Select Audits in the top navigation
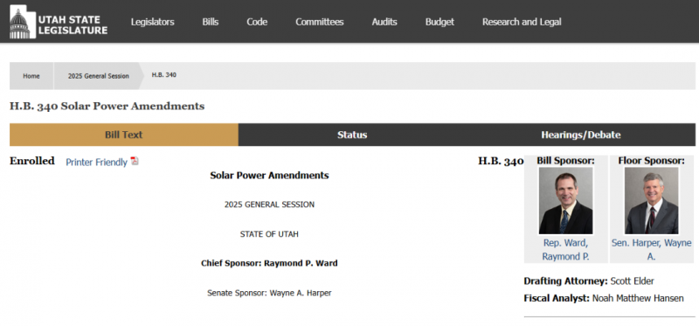The height and width of the screenshot is (326, 699). click(x=384, y=22)
